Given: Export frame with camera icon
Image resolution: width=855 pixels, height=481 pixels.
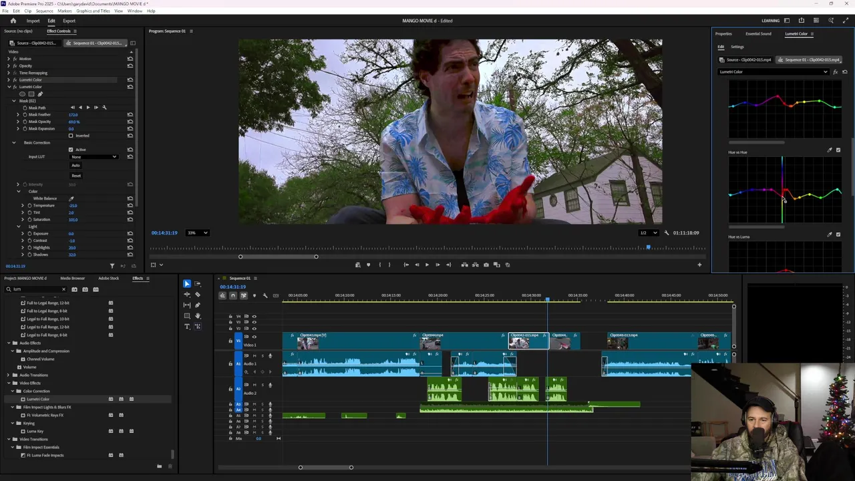Looking at the screenshot, I should tap(486, 265).
